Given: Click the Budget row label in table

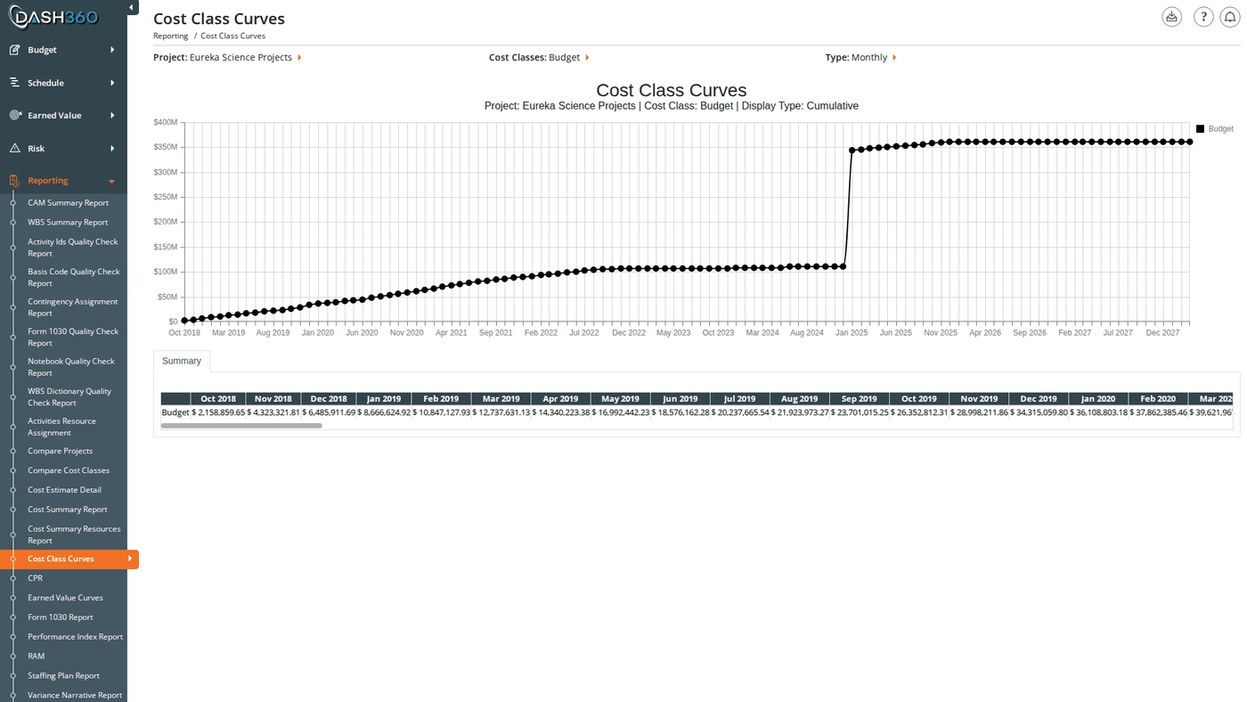Looking at the screenshot, I should (175, 412).
